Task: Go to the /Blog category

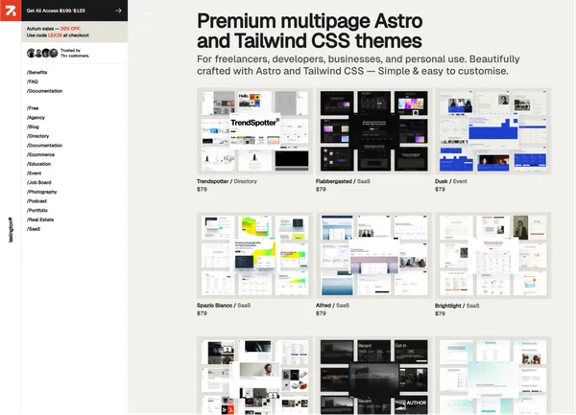Action: (35, 127)
